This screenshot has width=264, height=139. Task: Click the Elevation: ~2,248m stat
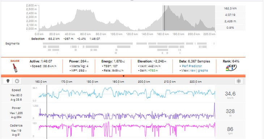(152, 61)
